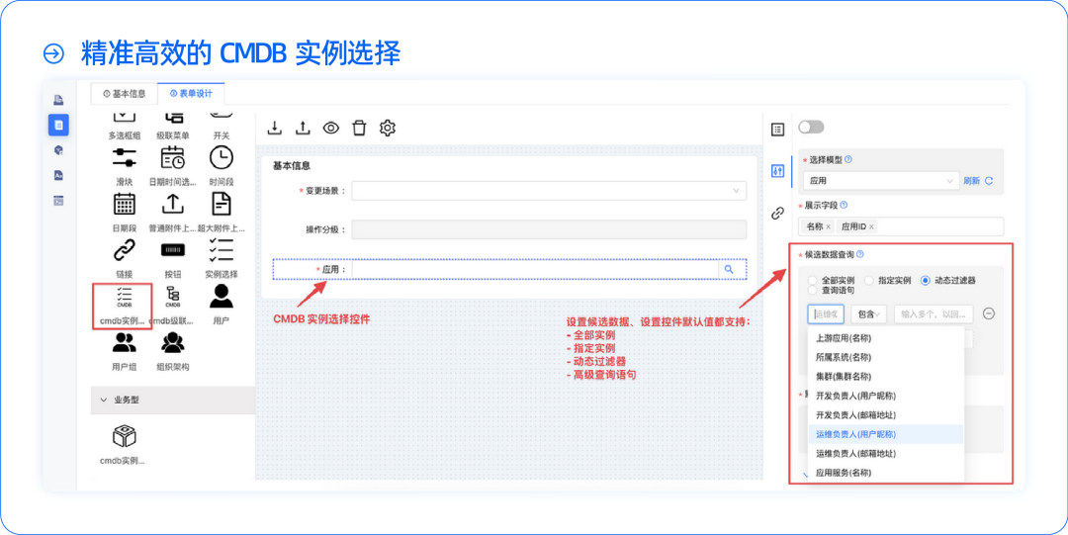Open the link linkage panel icon
Image resolution: width=1068 pixels, height=535 pixels.
tap(777, 213)
